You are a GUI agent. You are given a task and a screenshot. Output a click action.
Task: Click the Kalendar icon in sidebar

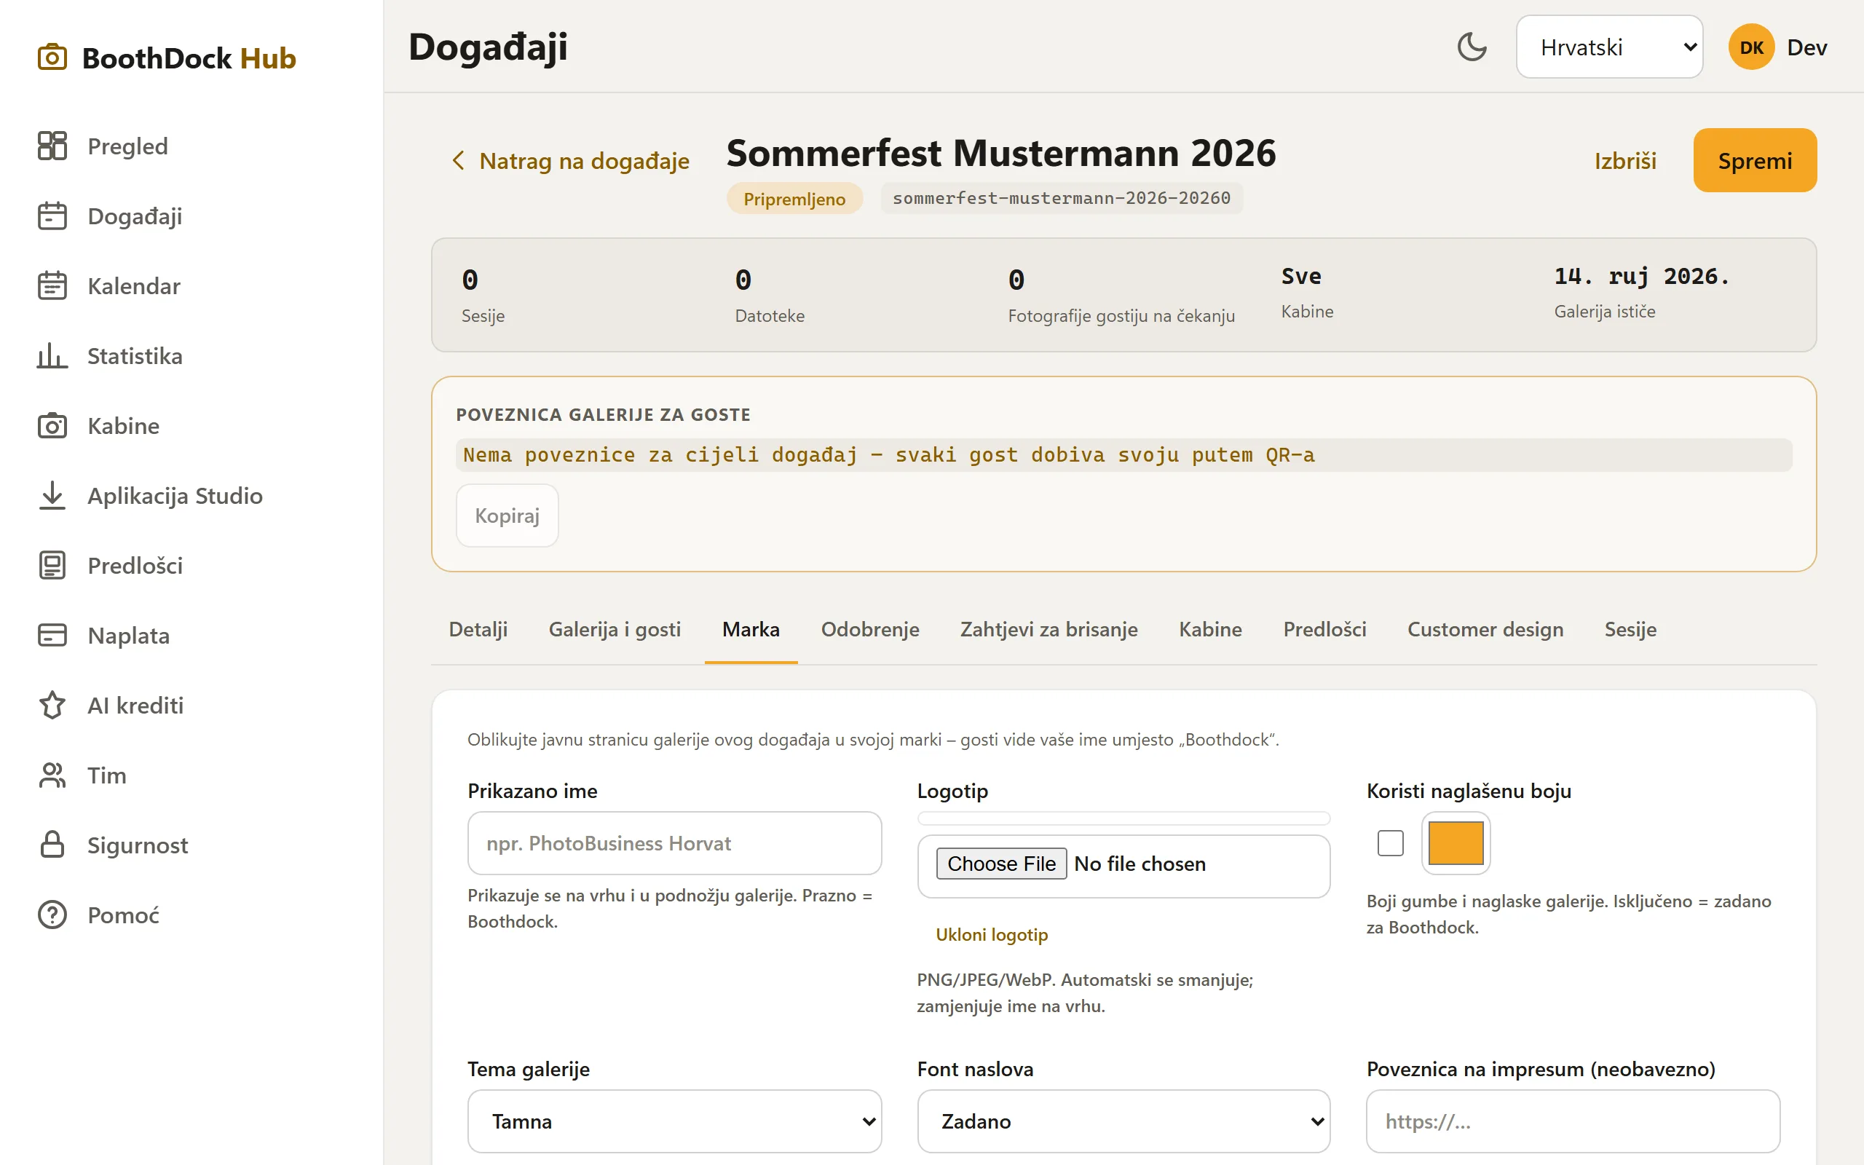click(x=52, y=286)
